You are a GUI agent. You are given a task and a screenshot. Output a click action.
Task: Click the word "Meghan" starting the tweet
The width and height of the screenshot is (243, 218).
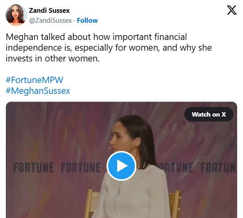point(21,37)
